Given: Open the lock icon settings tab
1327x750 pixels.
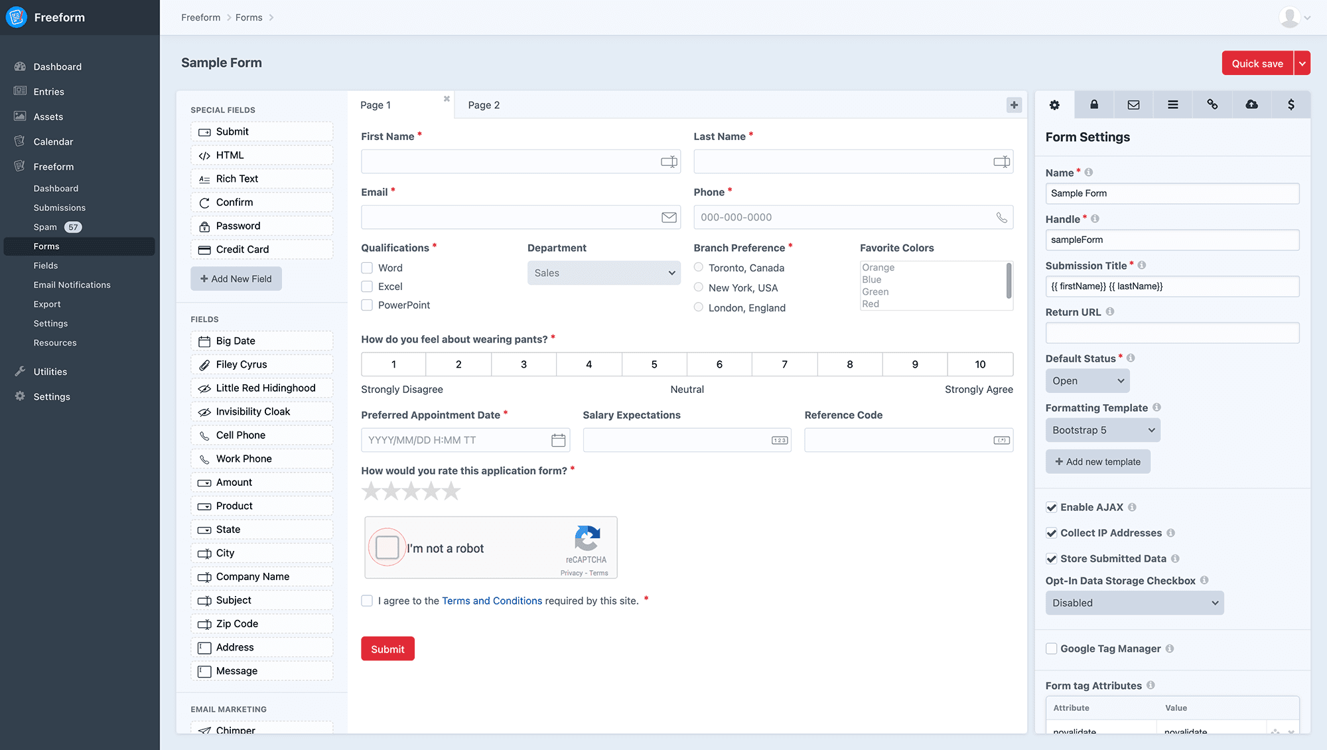Looking at the screenshot, I should pos(1094,105).
